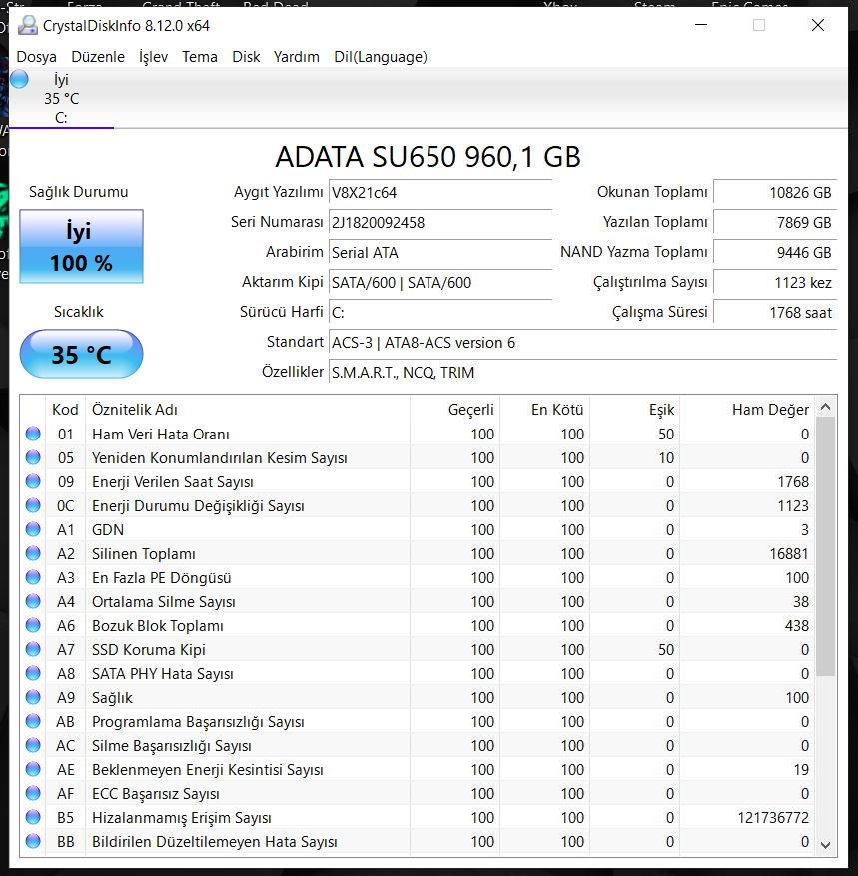The width and height of the screenshot is (858, 876).
Task: Click the CrystalDiskInfo title bar app icon
Action: click(29, 25)
